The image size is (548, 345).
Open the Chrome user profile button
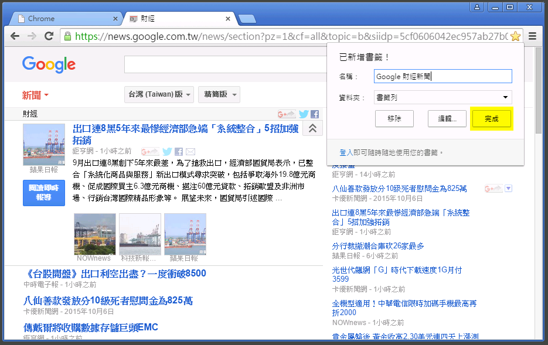point(477,7)
